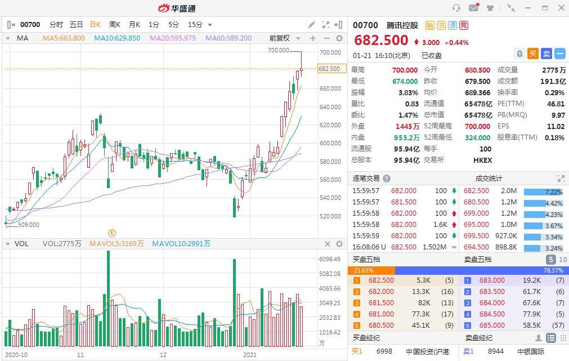
Task: Collapse left sidebar beside 00700 code
Action: (x=11, y=25)
